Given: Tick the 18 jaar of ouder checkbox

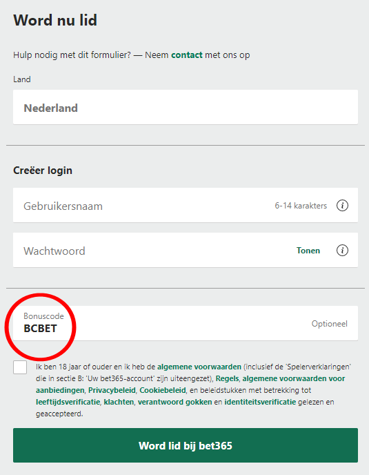Looking at the screenshot, I should (20, 367).
